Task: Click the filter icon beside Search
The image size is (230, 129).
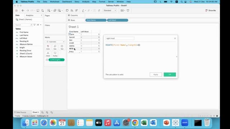Action: click(34, 25)
